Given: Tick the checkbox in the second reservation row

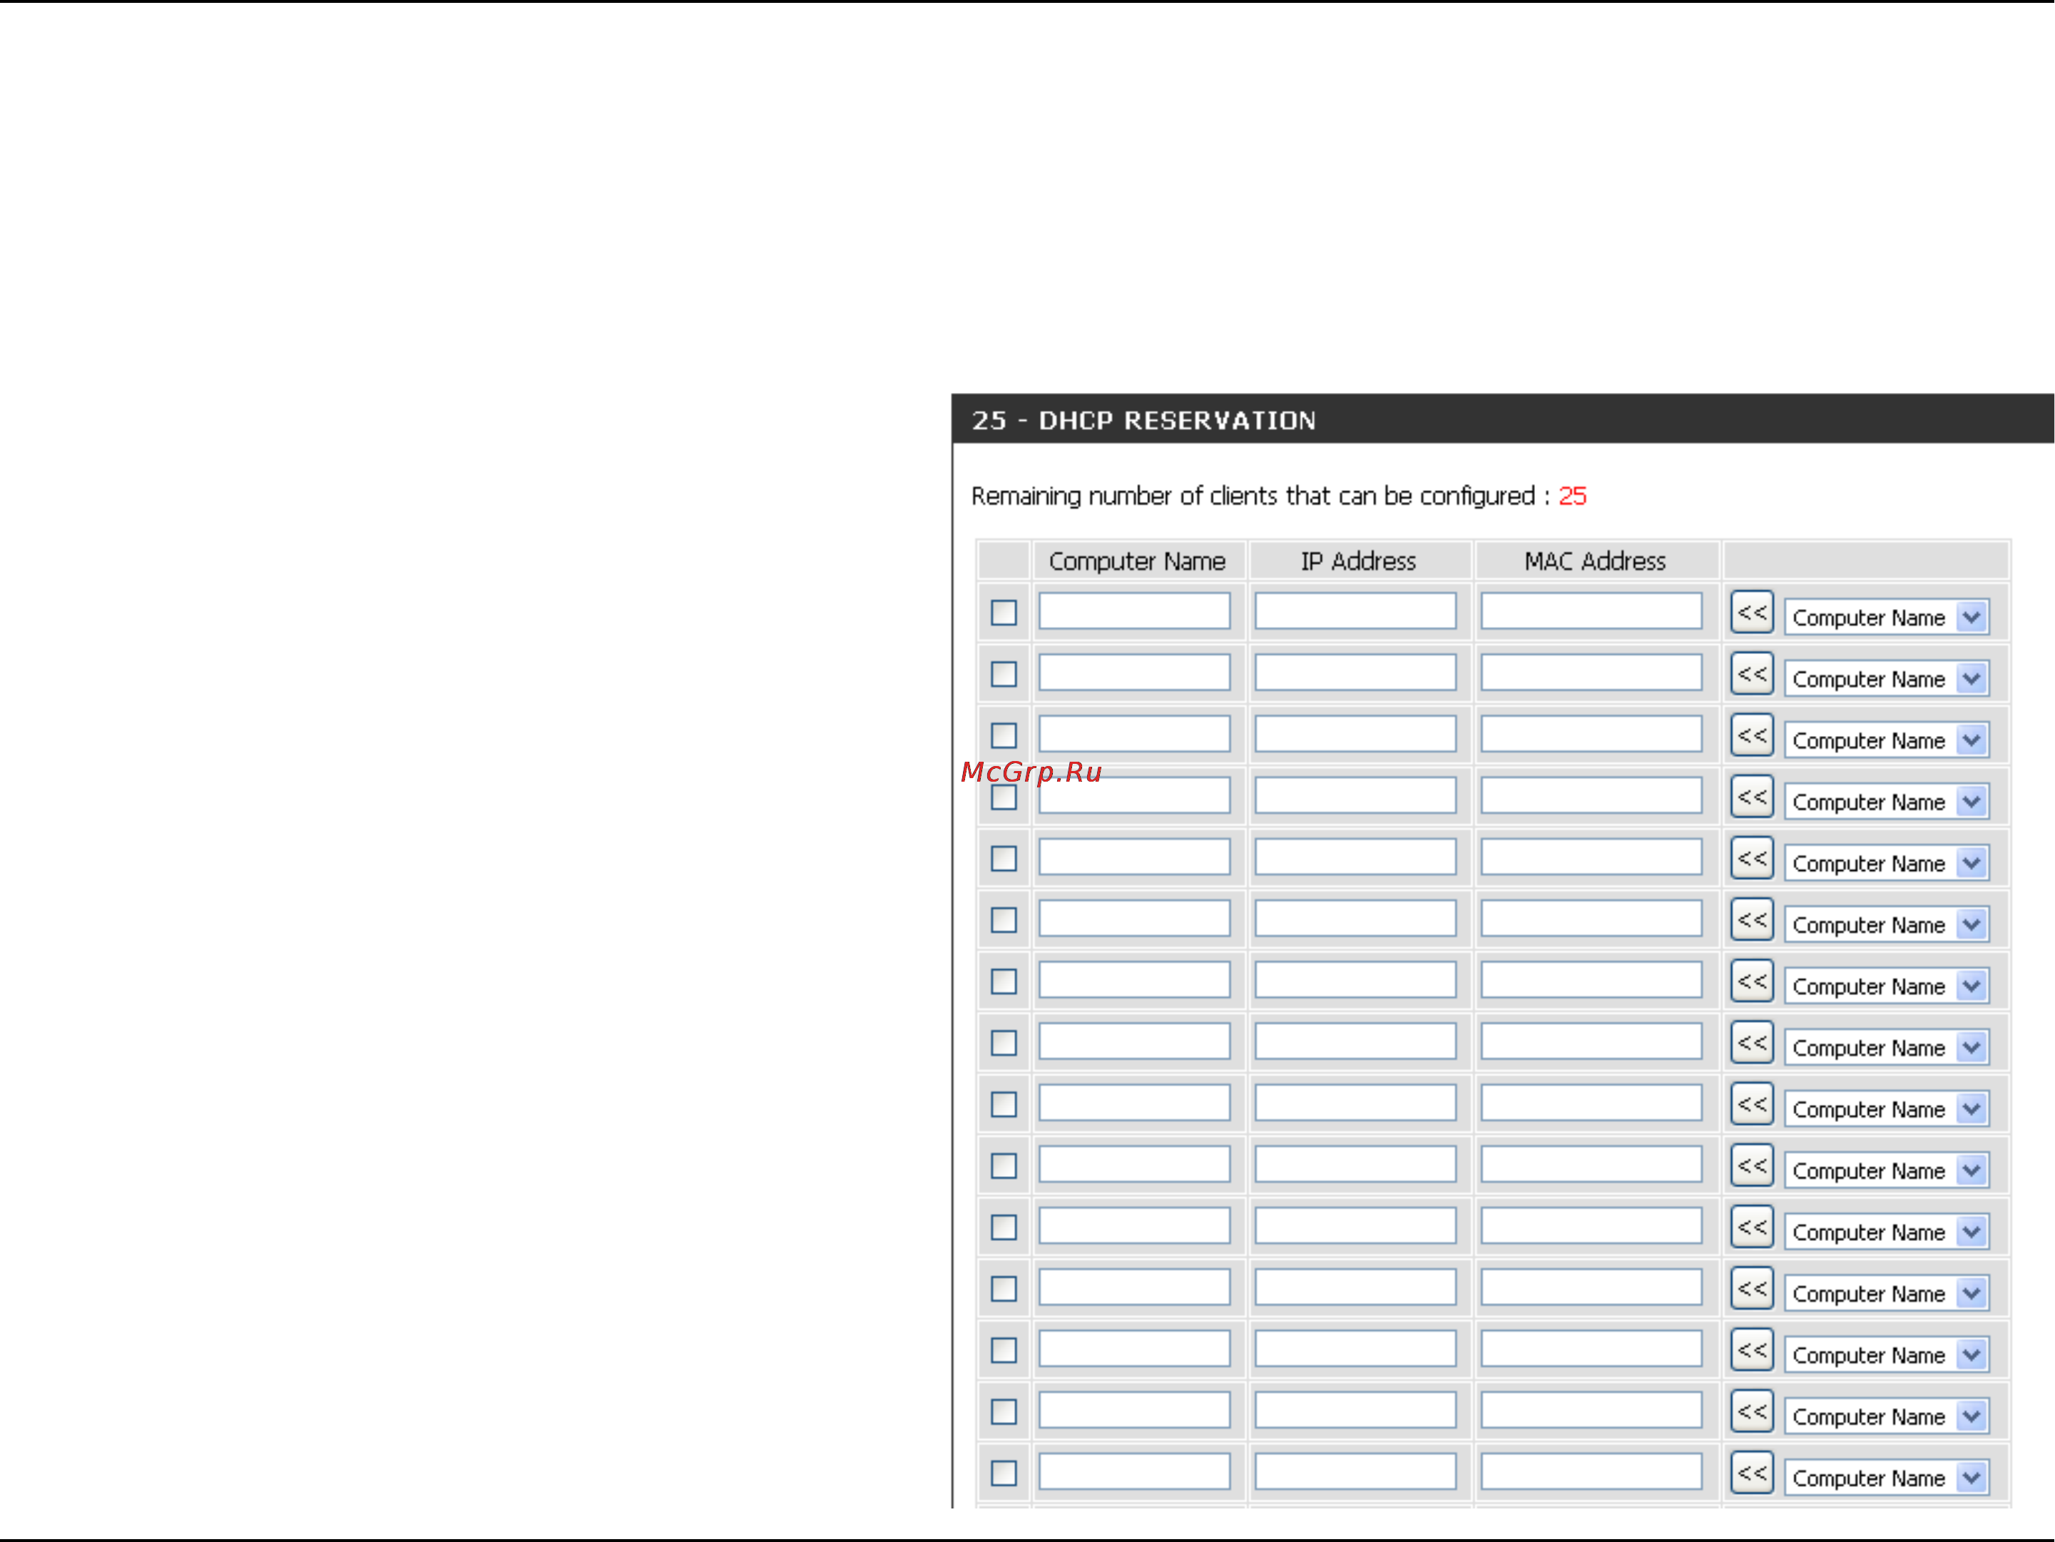Looking at the screenshot, I should 1004,673.
